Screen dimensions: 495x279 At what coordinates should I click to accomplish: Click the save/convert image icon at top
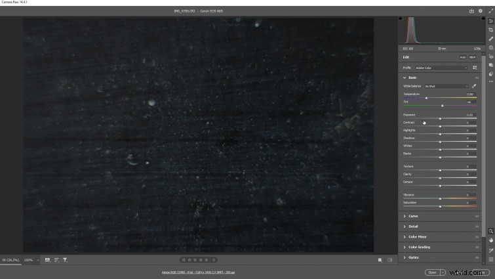point(471,11)
